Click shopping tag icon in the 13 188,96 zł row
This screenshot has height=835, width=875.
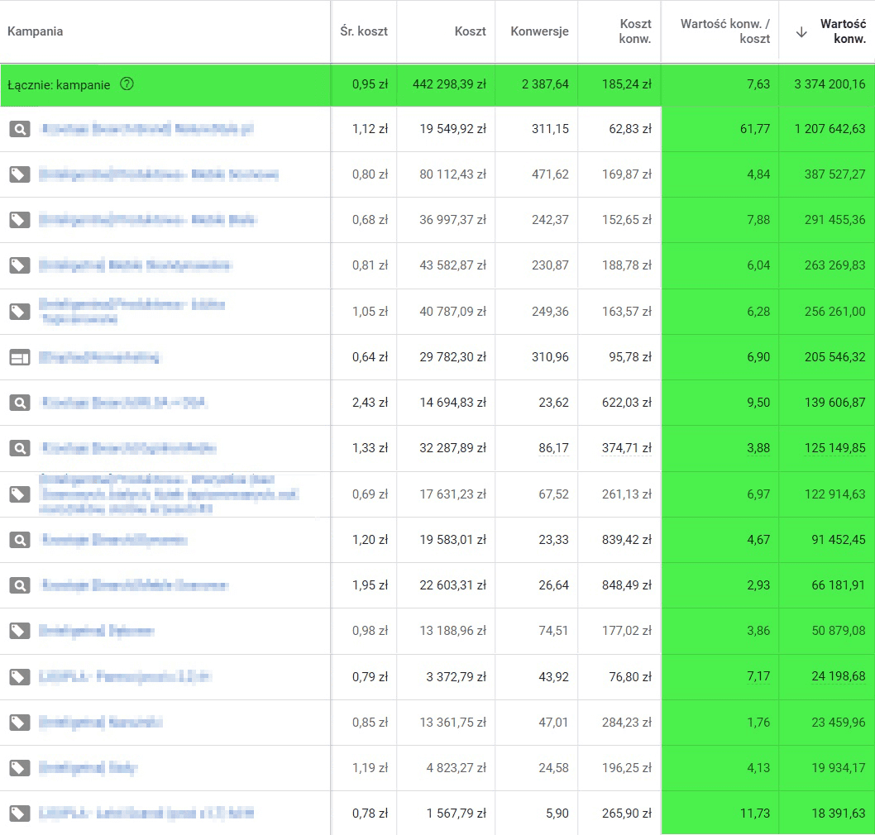coord(20,631)
